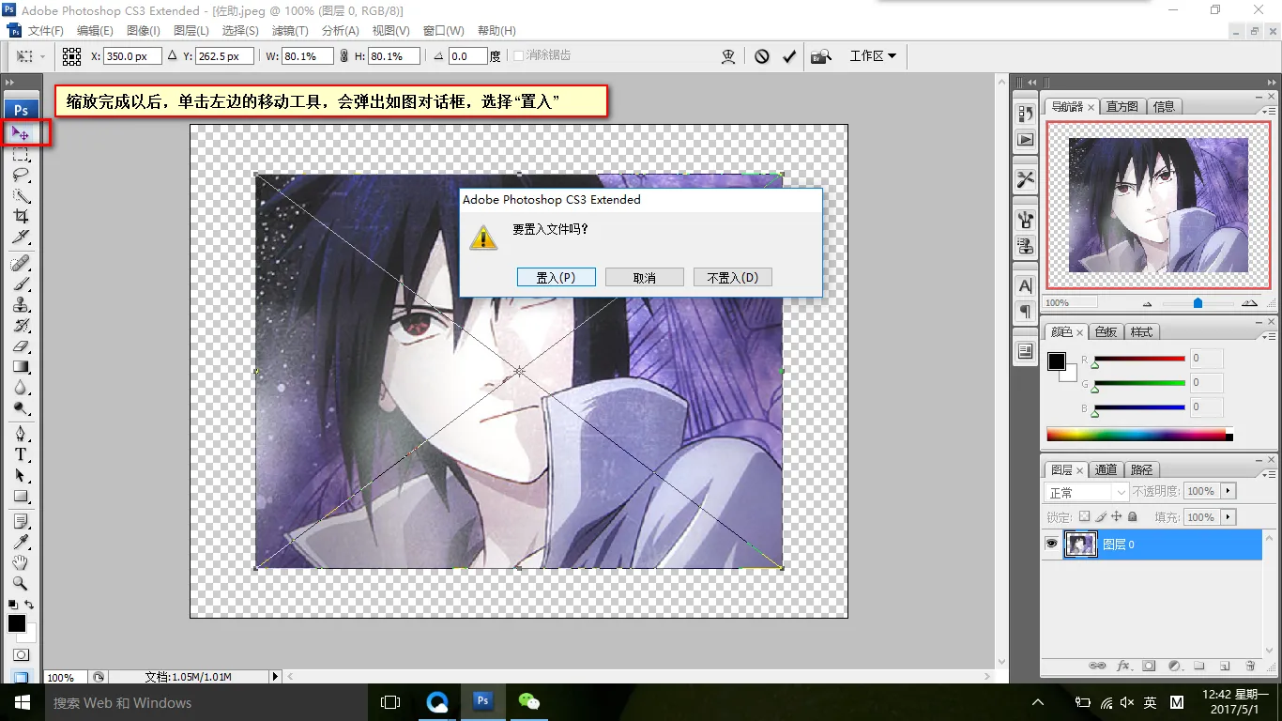Switch to the 直方图 tab
This screenshot has width=1282, height=721.
1122,106
